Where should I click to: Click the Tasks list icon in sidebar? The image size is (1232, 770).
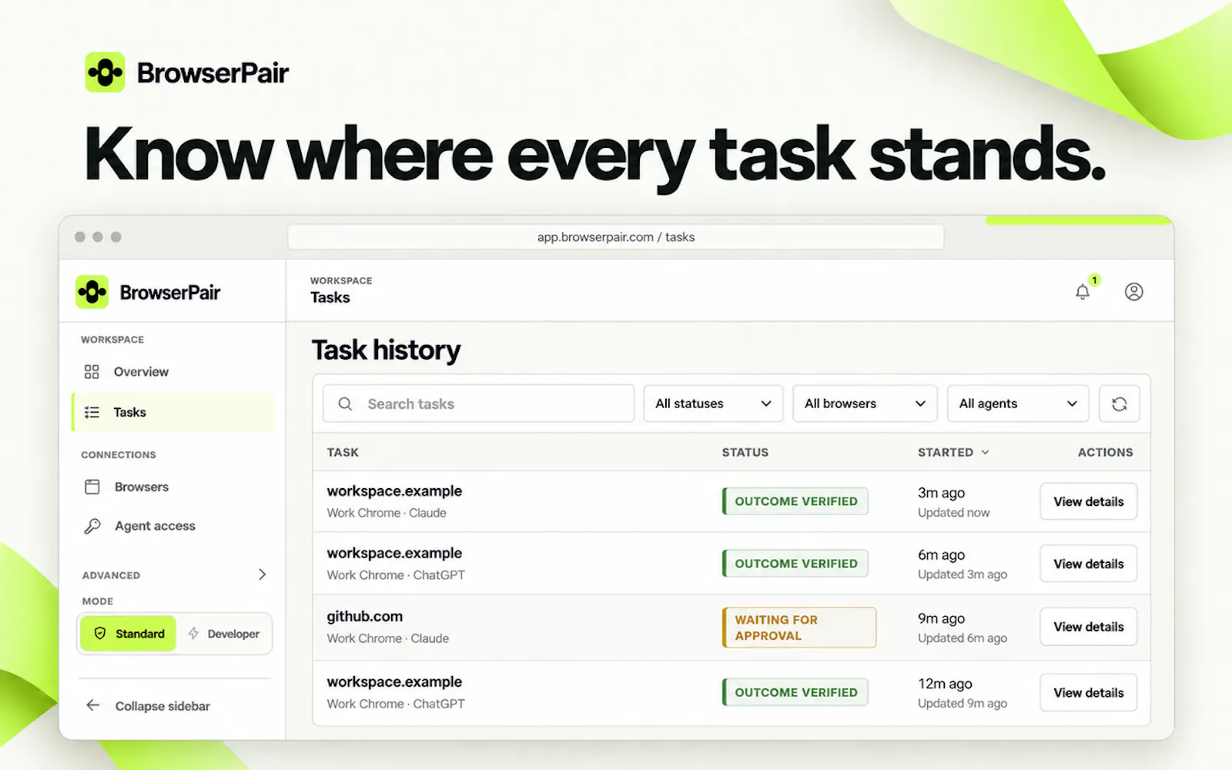tap(92, 412)
